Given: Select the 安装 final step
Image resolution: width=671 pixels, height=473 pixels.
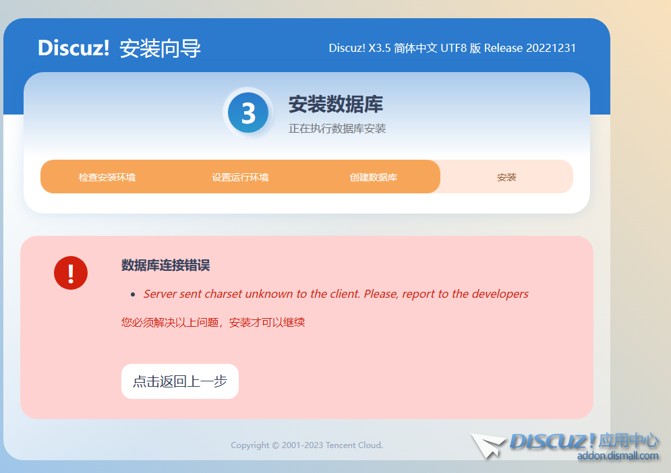Looking at the screenshot, I should click(506, 177).
